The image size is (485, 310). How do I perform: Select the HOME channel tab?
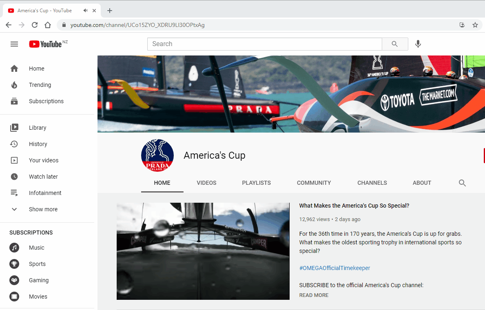(162, 183)
